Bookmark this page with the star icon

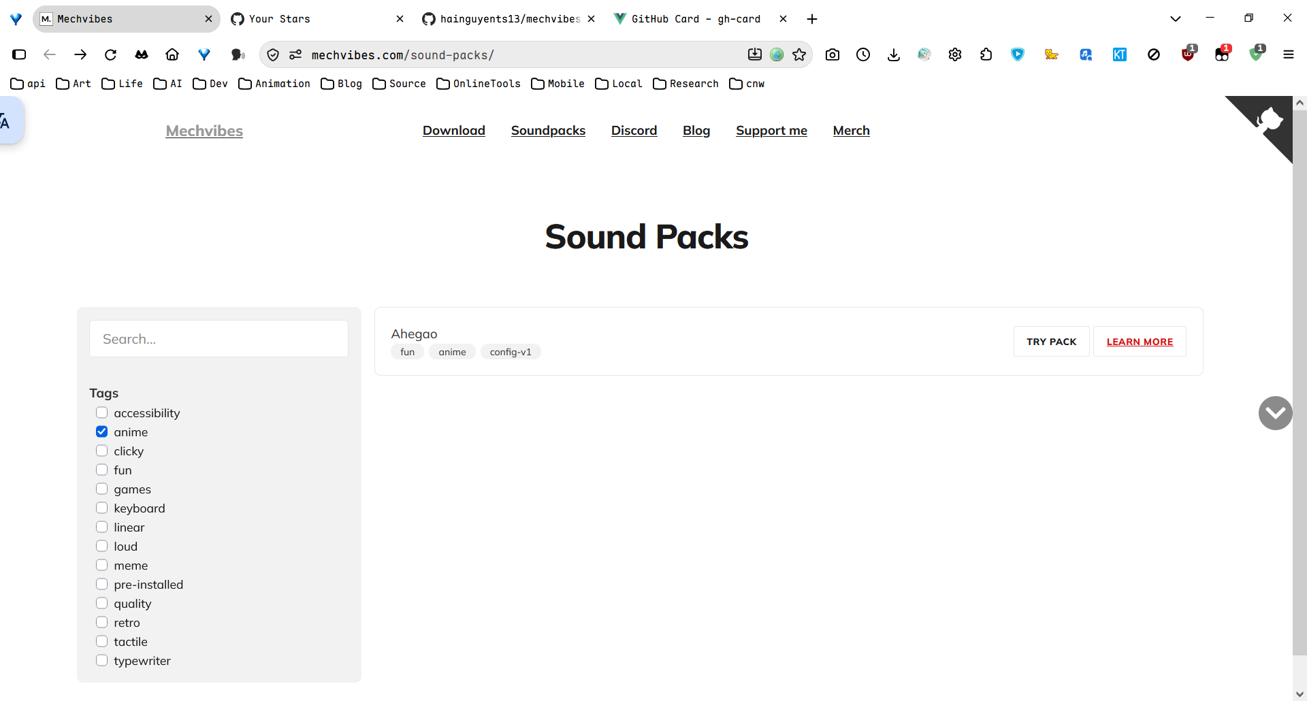pos(799,54)
